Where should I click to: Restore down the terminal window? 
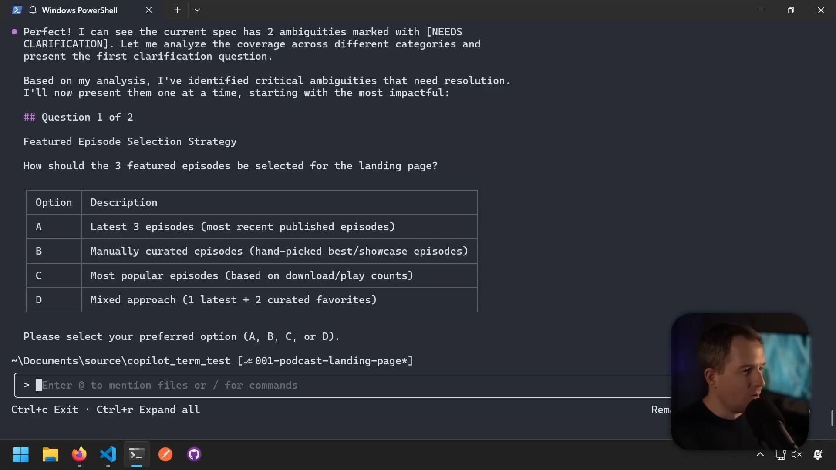tap(791, 10)
